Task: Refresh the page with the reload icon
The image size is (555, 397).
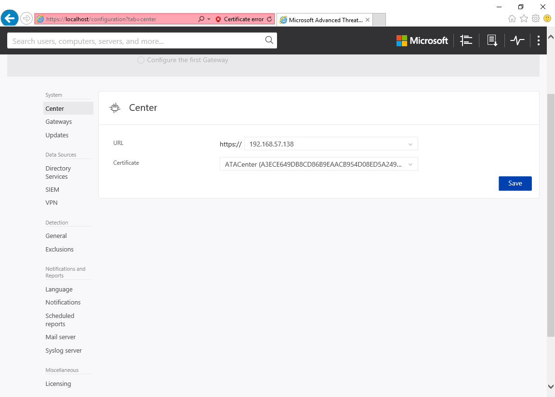Action: coord(269,19)
